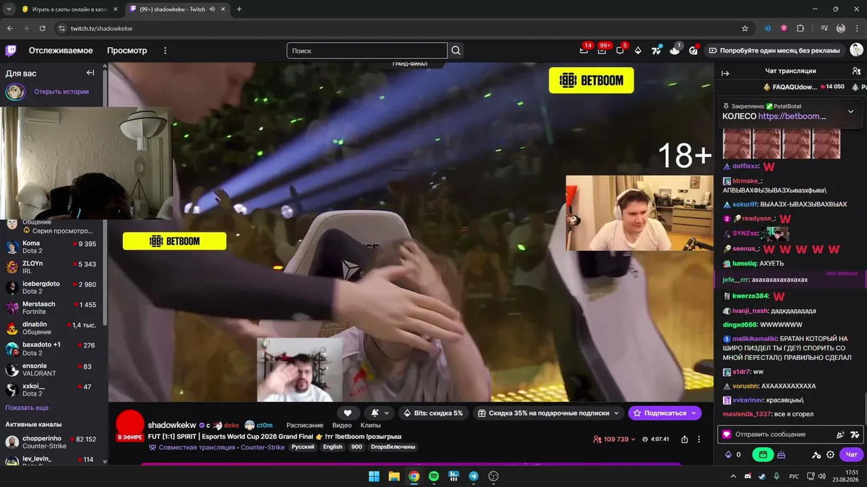Open the chat community users list
Image resolution: width=867 pixels, height=487 pixels.
pyautogui.click(x=856, y=71)
